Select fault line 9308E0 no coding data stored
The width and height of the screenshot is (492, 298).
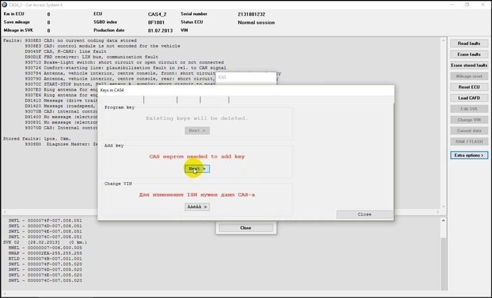click(x=81, y=41)
